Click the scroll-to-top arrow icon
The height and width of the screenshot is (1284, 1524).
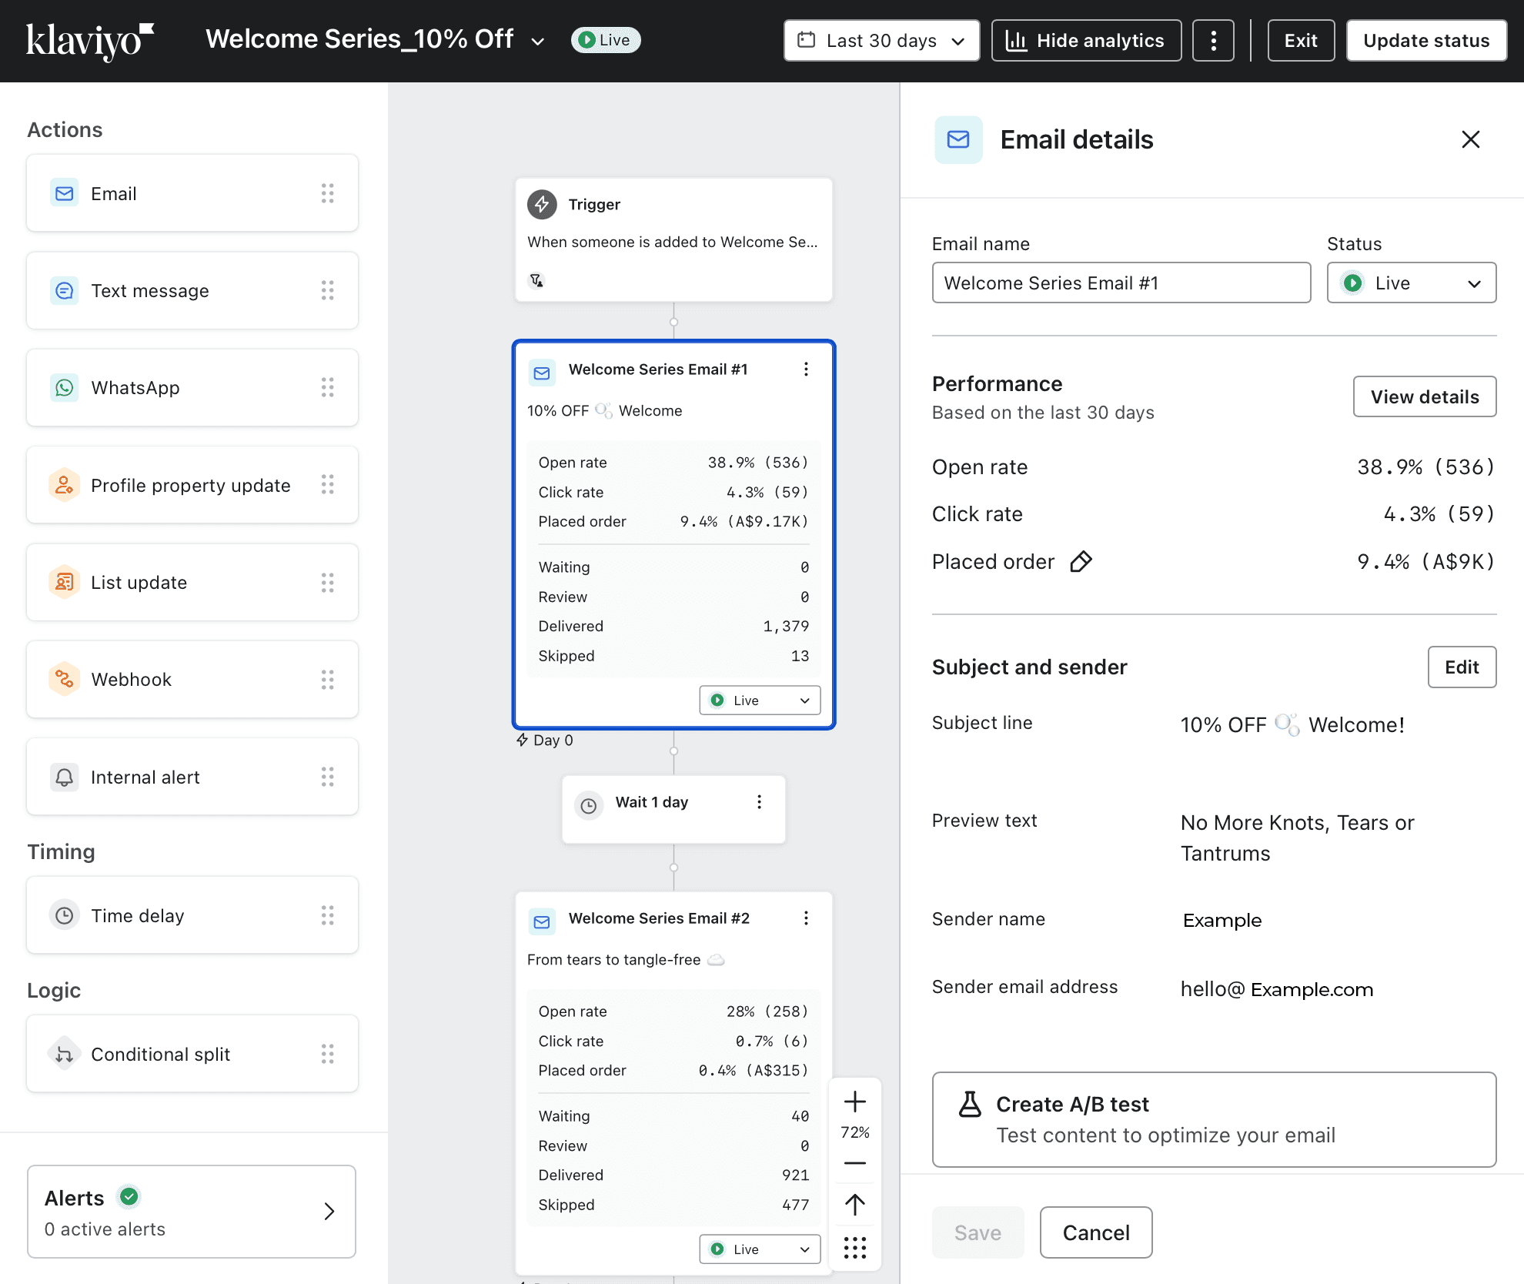pyautogui.click(x=854, y=1205)
